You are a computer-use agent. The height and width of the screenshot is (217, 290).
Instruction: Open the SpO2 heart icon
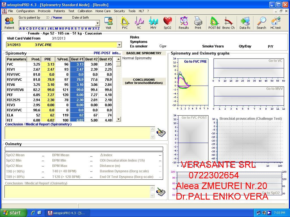(167, 23)
